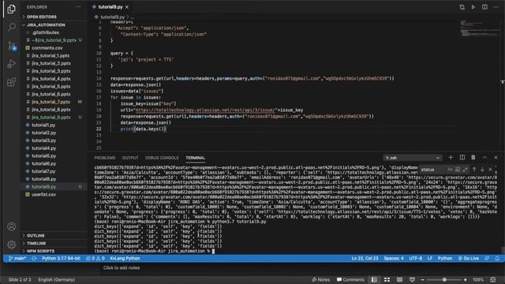Select the Terminal tab

[x=195, y=158]
